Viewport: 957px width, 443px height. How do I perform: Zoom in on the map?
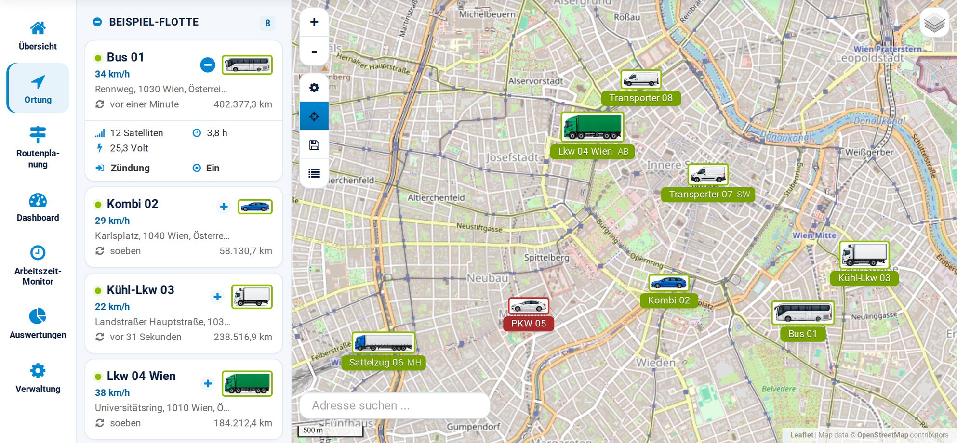(314, 22)
